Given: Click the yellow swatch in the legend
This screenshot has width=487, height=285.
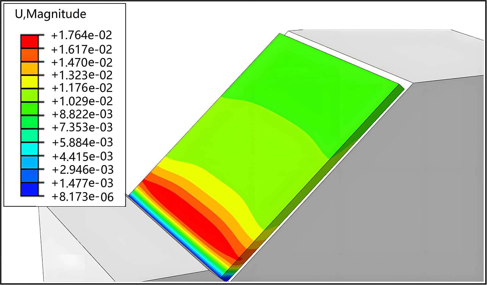Looking at the screenshot, I should 29,82.
